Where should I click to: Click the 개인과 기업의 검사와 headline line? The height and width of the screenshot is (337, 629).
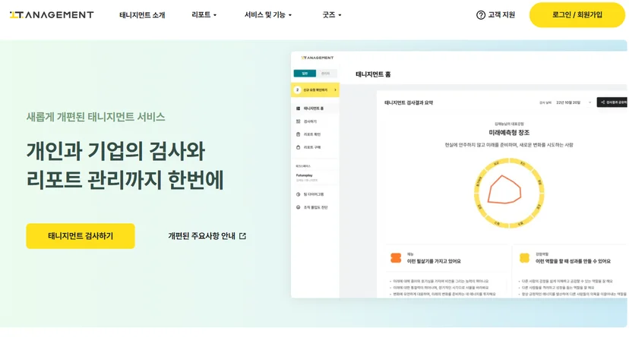(115, 151)
